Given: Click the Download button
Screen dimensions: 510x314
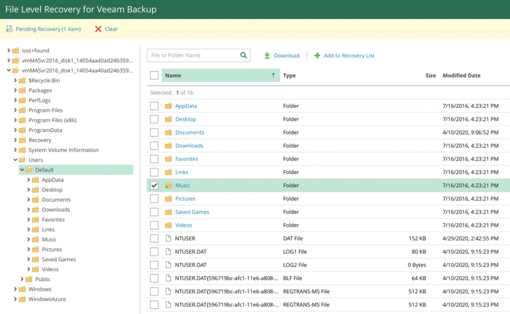Looking at the screenshot, I should 282,56.
